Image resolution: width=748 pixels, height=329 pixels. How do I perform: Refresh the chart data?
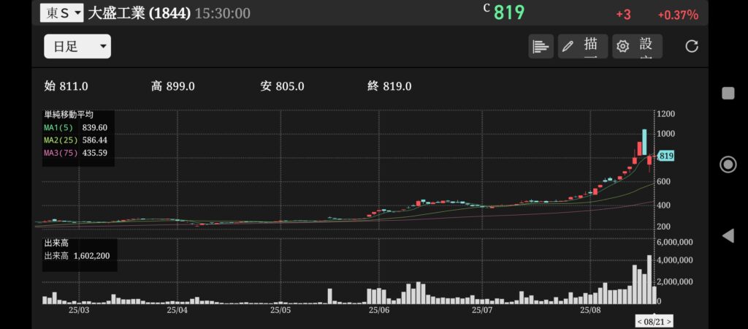point(691,46)
